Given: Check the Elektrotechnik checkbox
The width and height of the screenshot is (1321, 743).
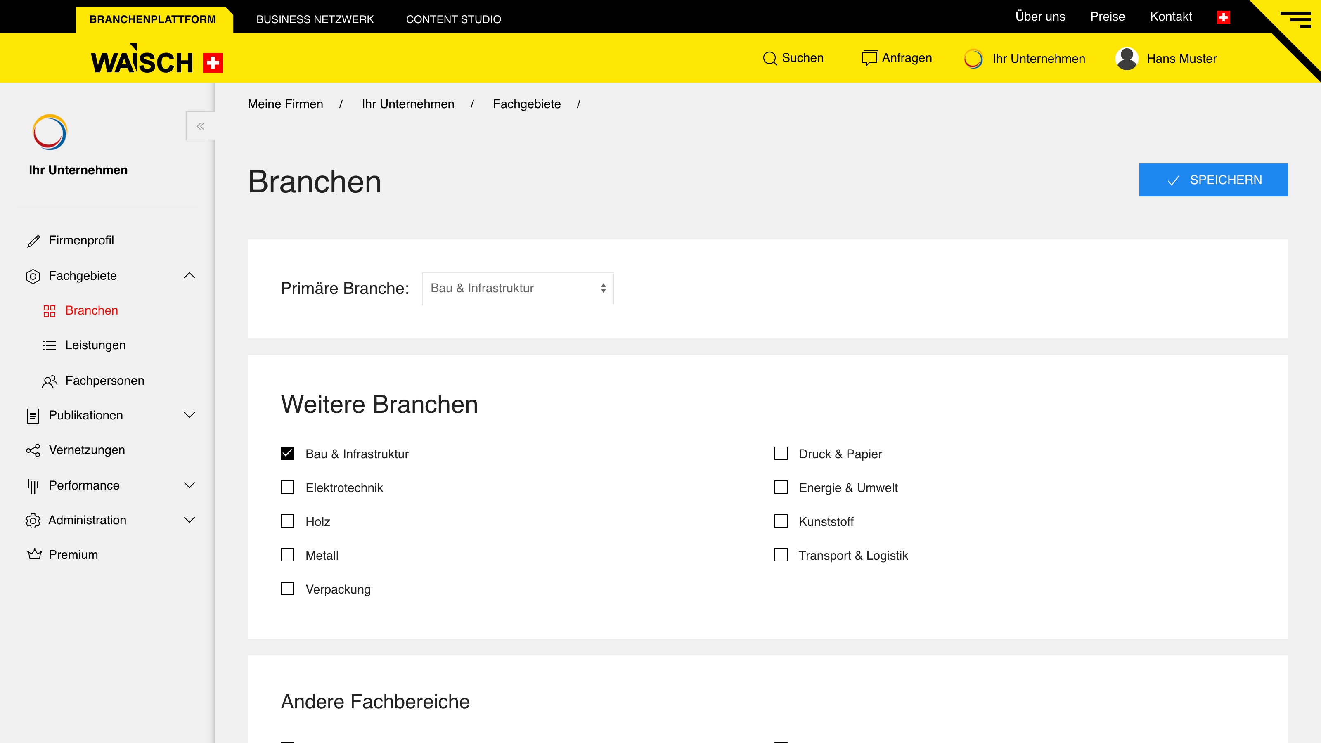Looking at the screenshot, I should [287, 487].
